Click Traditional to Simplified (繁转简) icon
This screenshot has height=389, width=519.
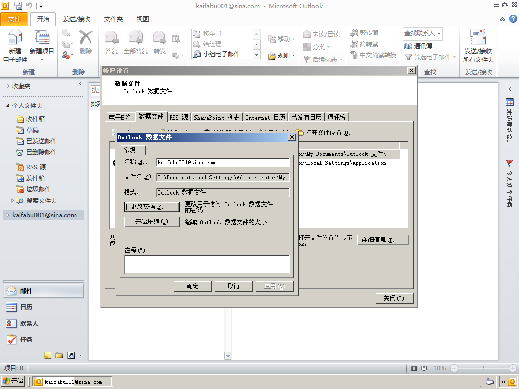[354, 33]
